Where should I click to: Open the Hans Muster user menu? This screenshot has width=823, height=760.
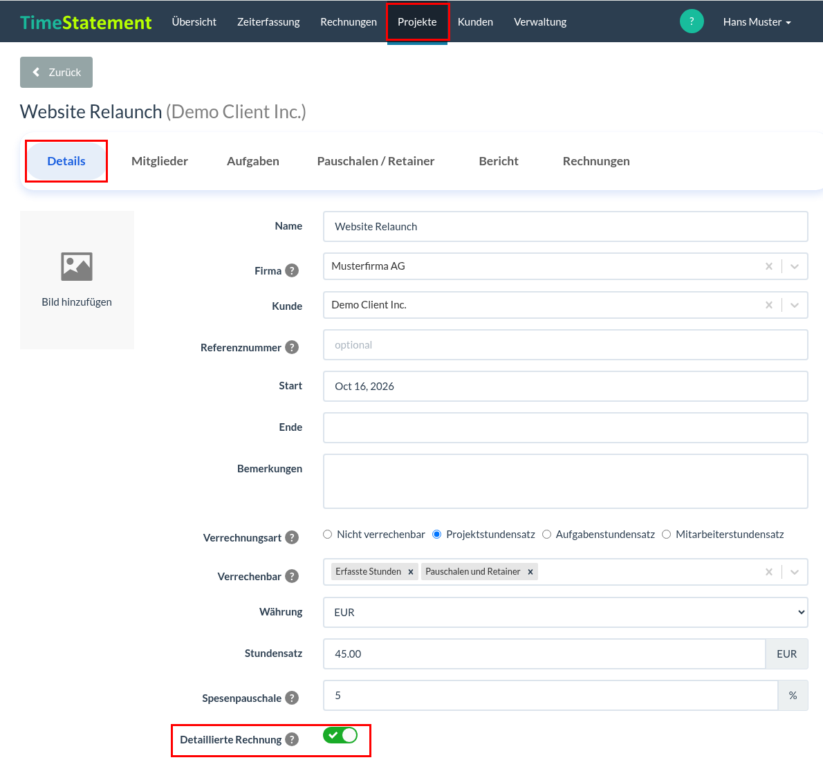coord(757,22)
